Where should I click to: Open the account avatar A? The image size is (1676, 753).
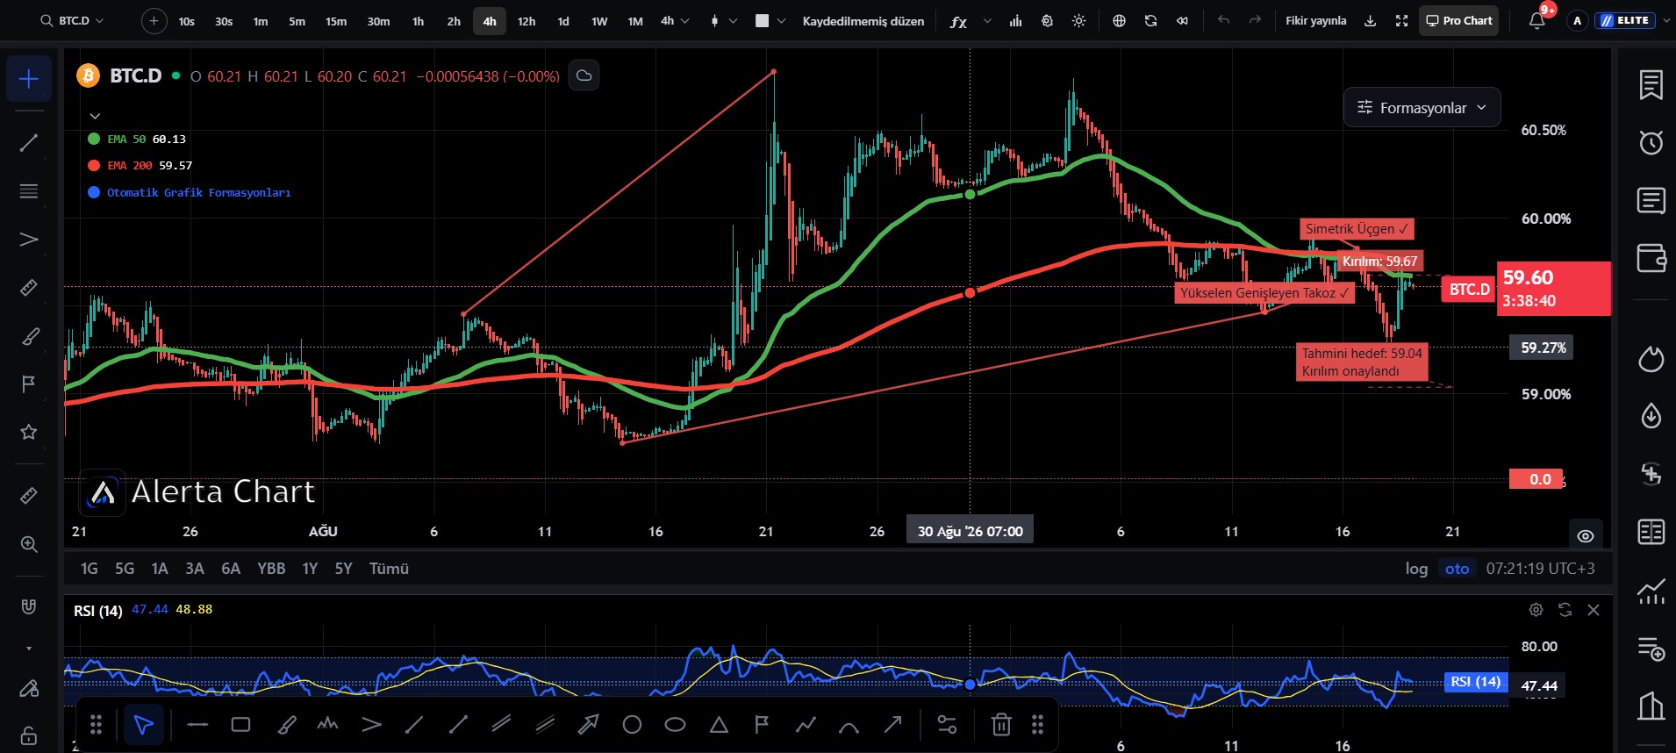(1577, 20)
